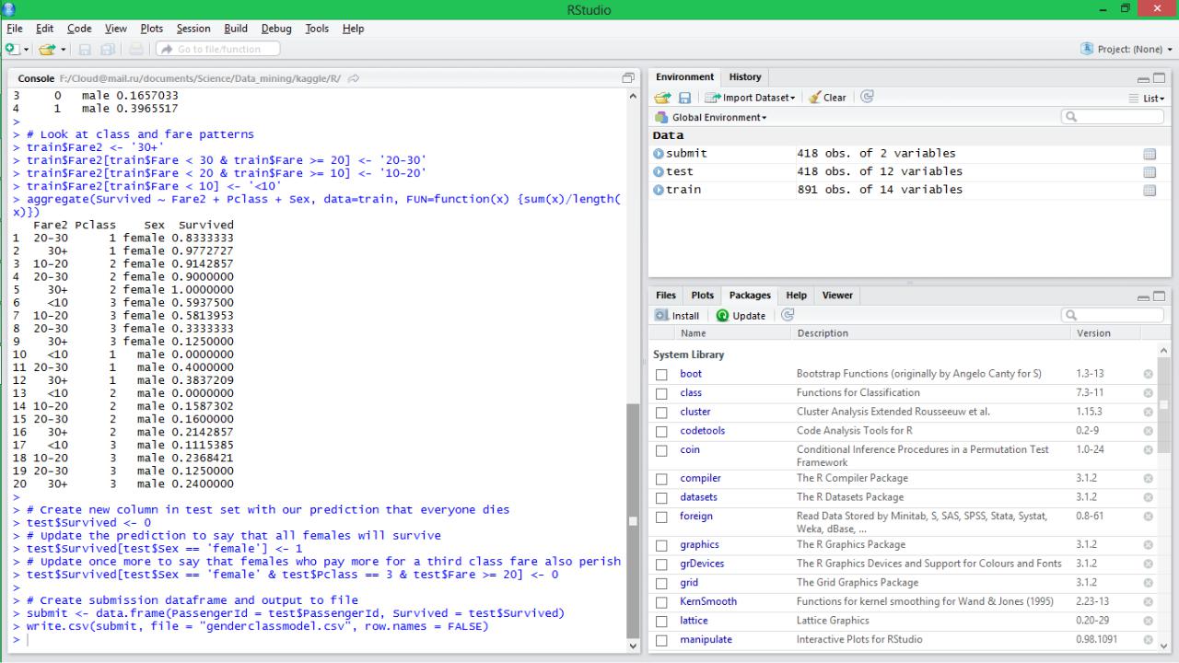Expand the recent files dropdown arrow
The width and height of the screenshot is (1179, 663).
tap(61, 49)
